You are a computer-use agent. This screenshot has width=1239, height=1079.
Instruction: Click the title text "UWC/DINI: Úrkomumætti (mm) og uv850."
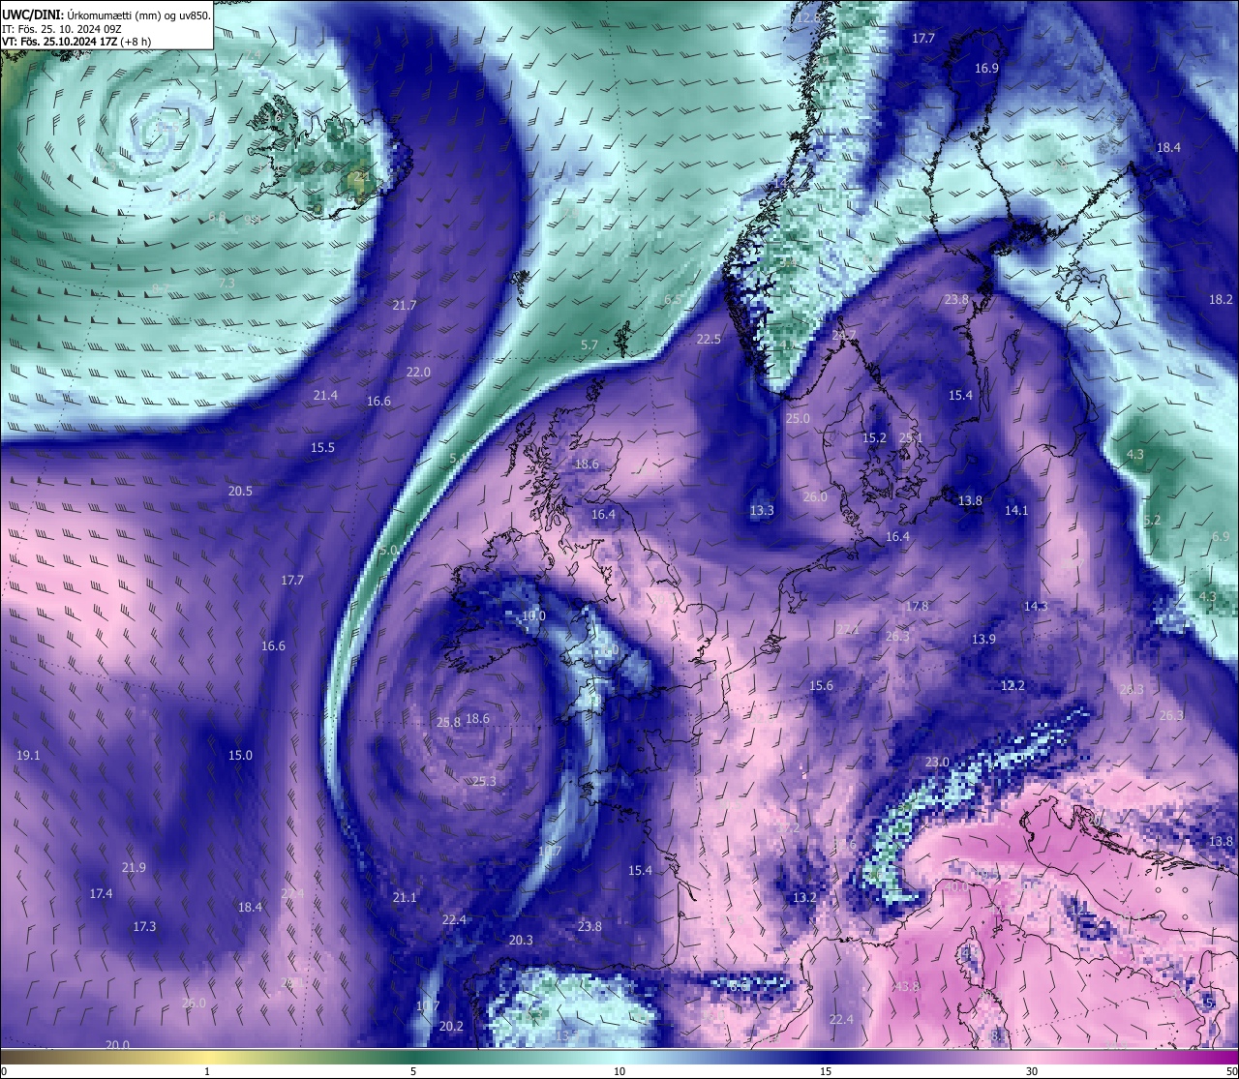point(106,15)
